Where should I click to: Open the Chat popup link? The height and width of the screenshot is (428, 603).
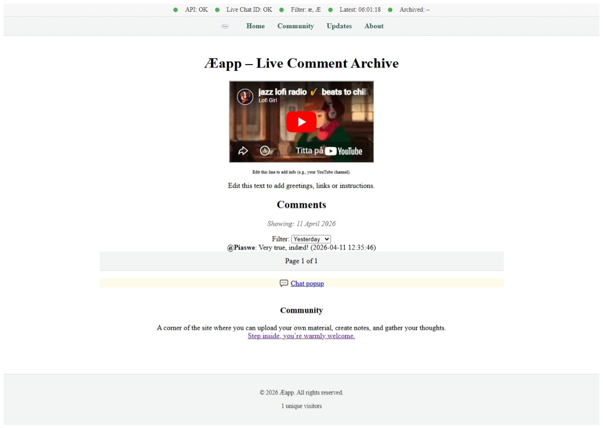click(307, 283)
